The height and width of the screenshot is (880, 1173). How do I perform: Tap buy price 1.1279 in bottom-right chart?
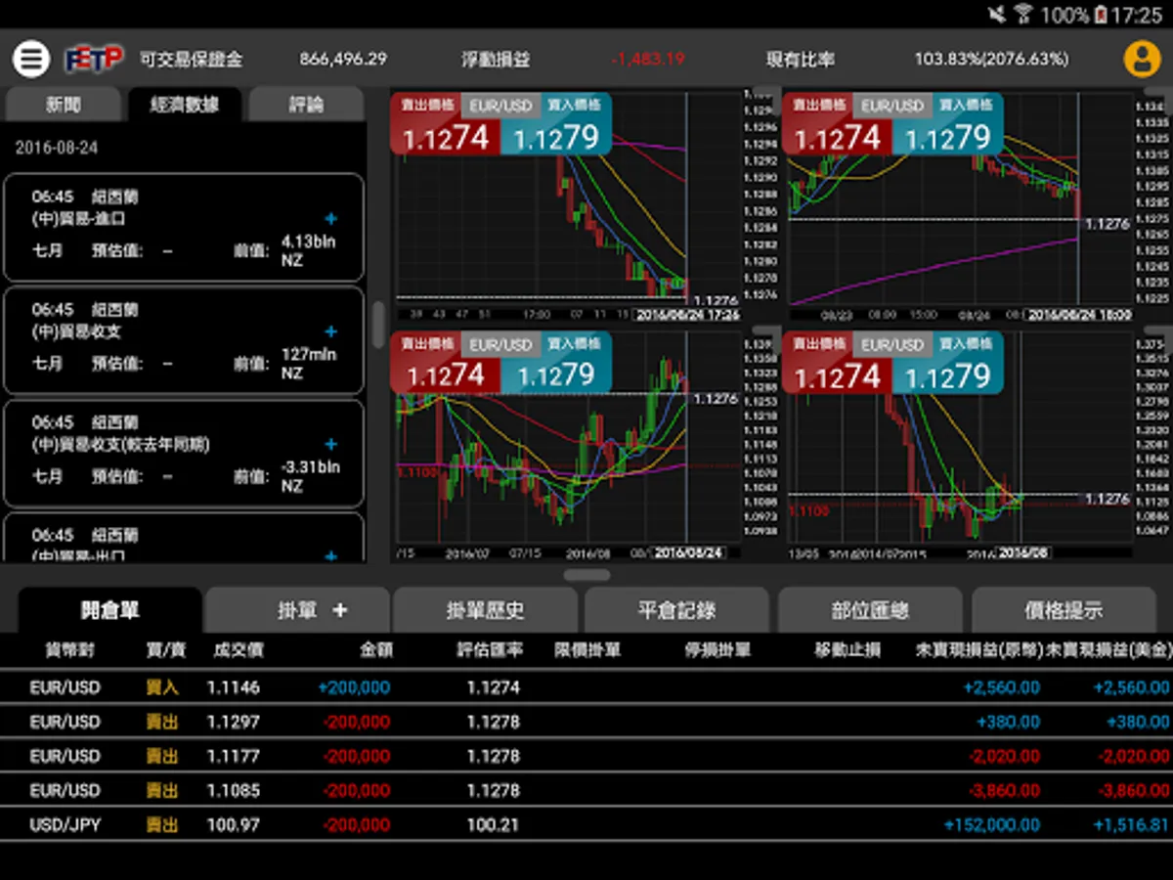point(947,375)
